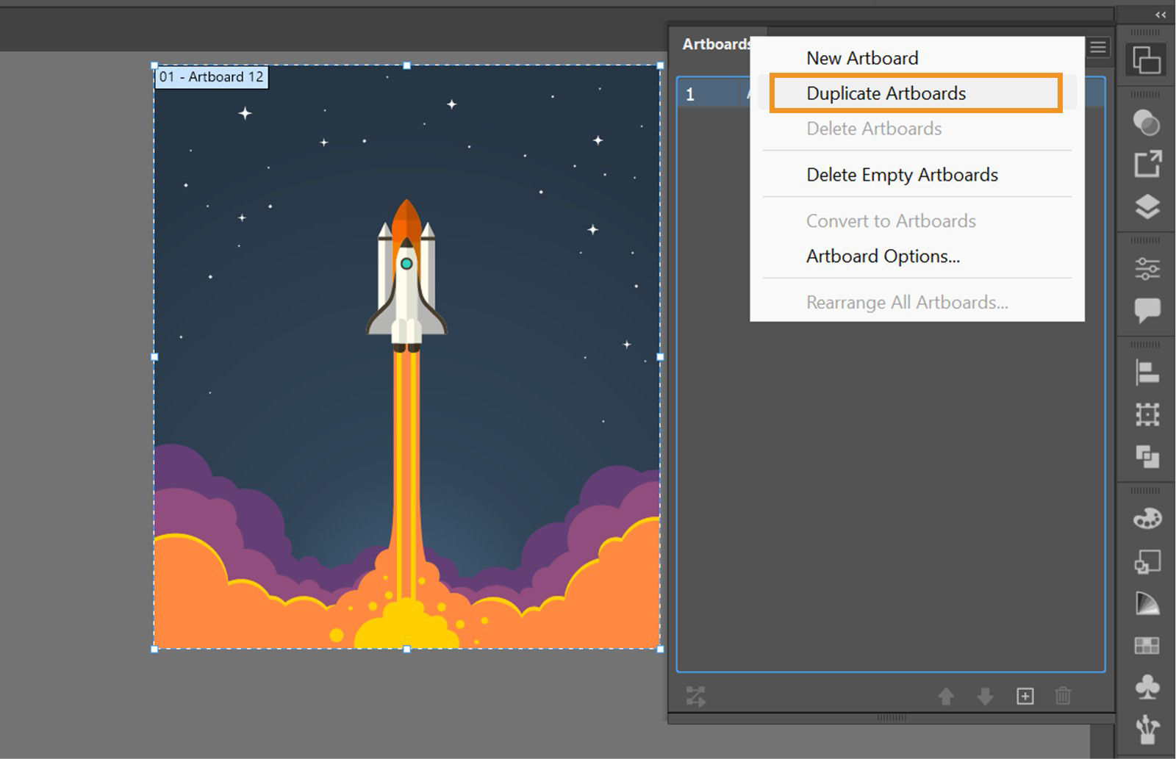Viewport: 1176px width, 759px height.
Task: Select the Artboards panel icon in the sidebar
Action: pos(1144,60)
